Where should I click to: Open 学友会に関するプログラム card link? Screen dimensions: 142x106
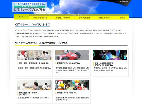[67, 93]
